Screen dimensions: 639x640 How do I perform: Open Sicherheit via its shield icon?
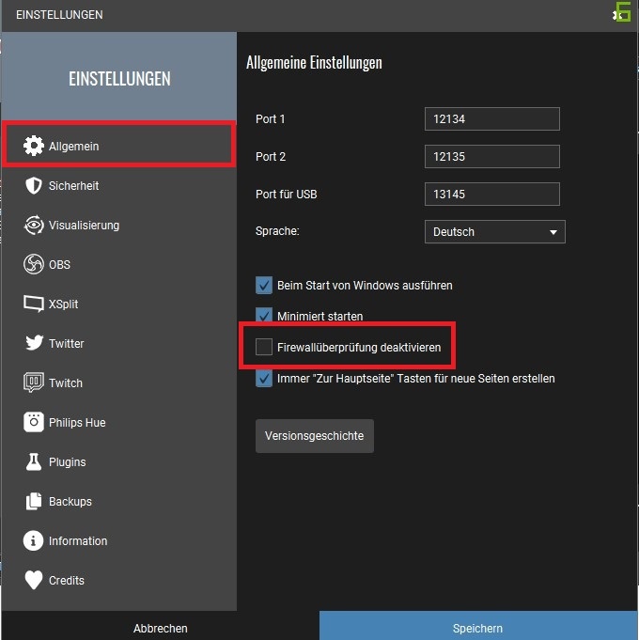click(34, 185)
